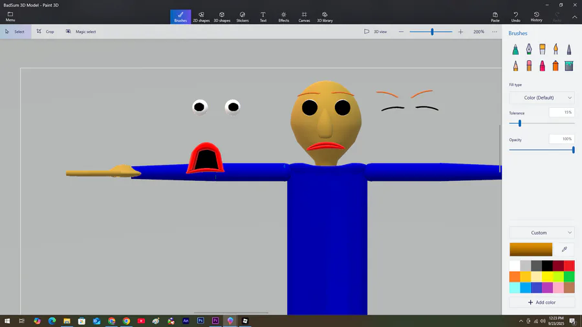Select the Pencil tool
This screenshot has width=582, height=327.
coord(515,66)
